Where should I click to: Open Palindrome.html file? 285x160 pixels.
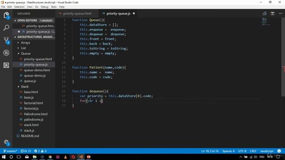[x=36, y=114]
